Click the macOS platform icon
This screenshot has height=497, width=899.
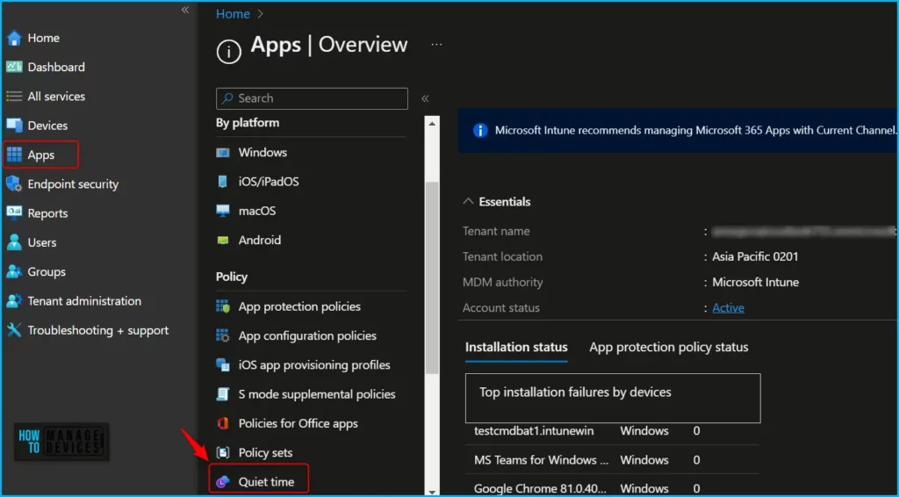[223, 211]
